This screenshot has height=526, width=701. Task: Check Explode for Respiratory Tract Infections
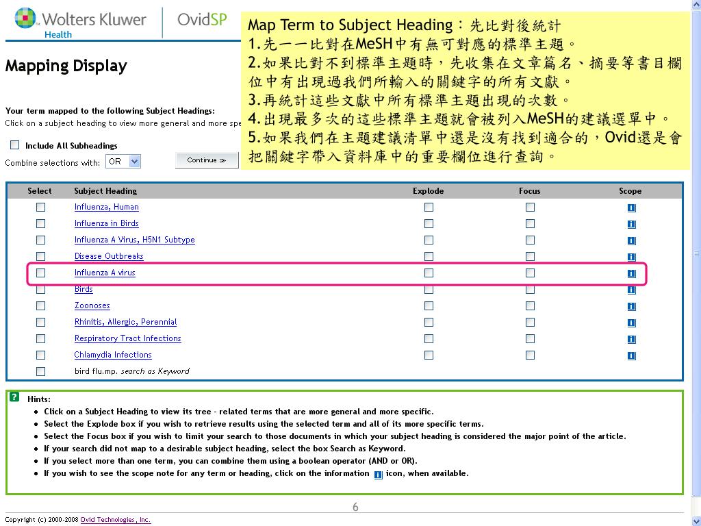click(429, 338)
